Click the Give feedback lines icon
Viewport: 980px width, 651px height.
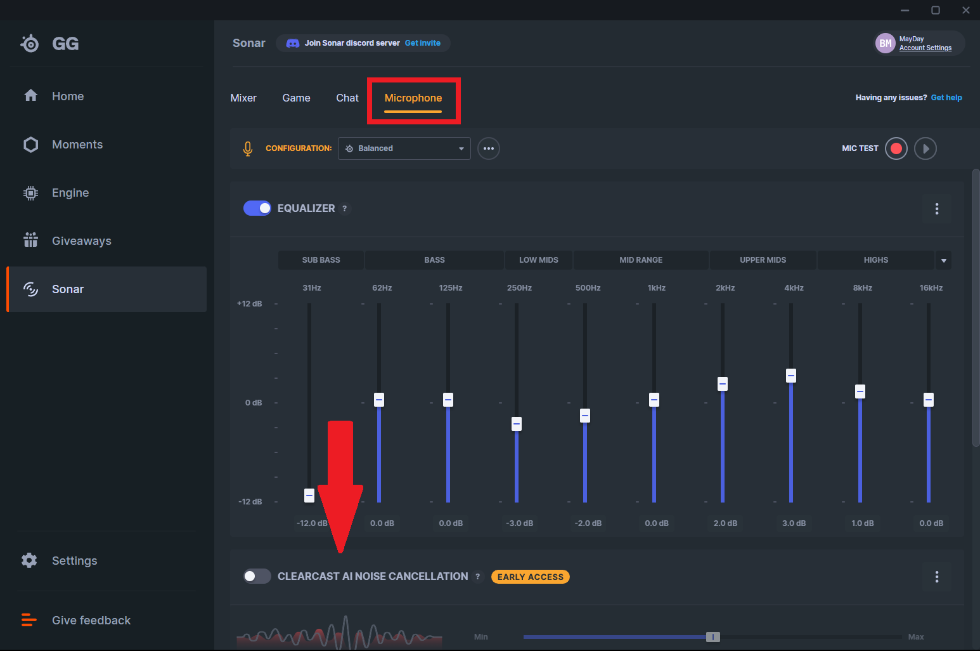(x=29, y=620)
